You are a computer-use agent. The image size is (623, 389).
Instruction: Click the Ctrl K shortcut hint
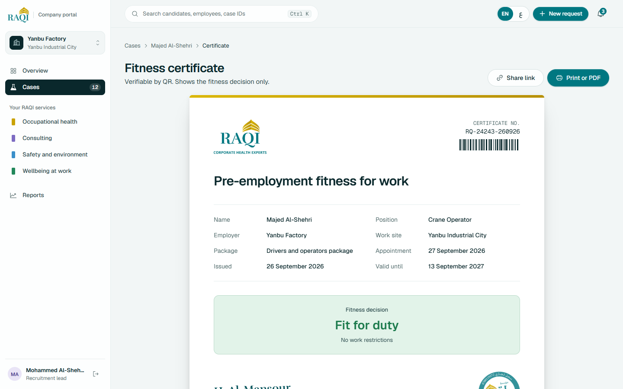pos(299,14)
